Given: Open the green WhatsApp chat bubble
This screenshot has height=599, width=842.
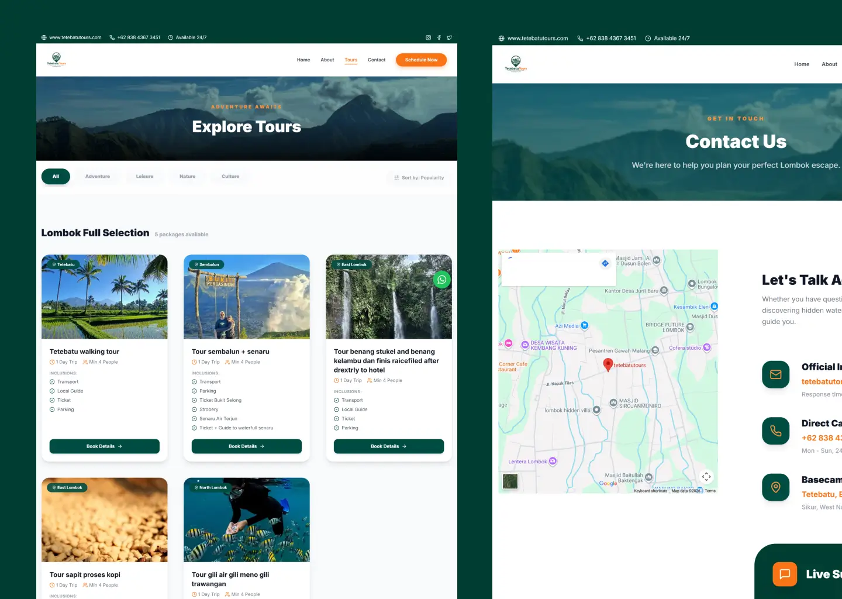Looking at the screenshot, I should click(442, 280).
